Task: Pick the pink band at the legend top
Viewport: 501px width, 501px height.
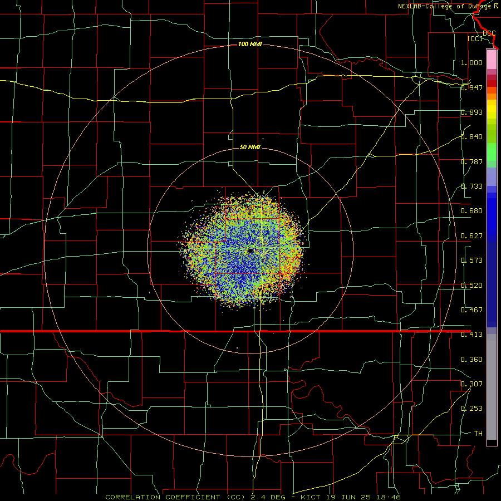Action: point(492,60)
